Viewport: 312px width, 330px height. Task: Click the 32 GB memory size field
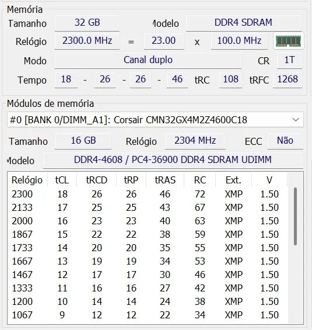(87, 23)
